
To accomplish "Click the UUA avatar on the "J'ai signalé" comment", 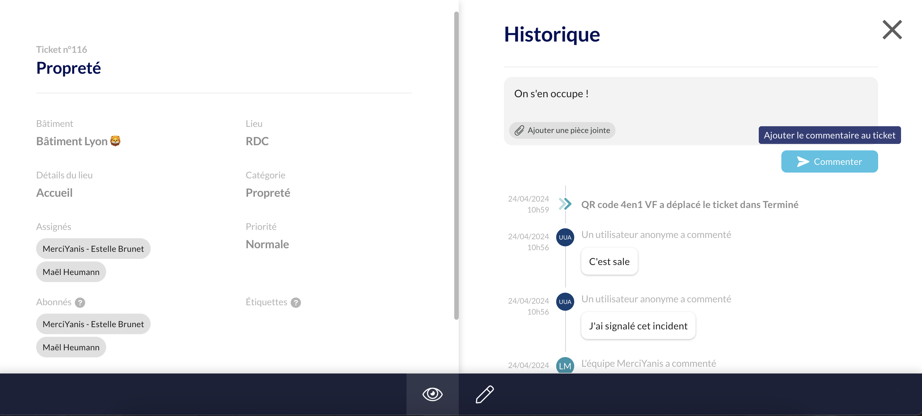I will (565, 301).
